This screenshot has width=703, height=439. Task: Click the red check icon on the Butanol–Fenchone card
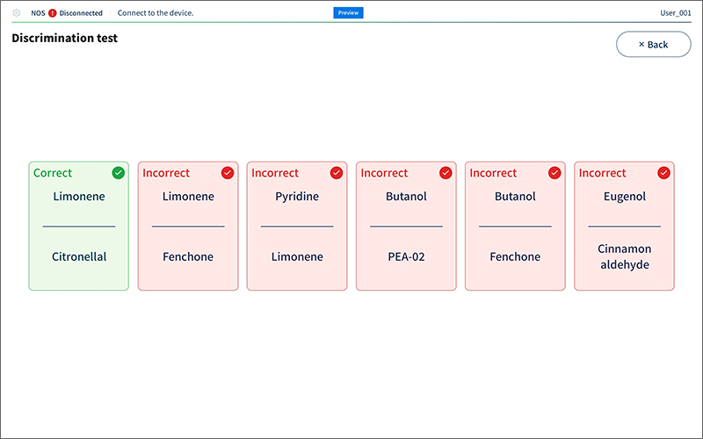pos(554,173)
